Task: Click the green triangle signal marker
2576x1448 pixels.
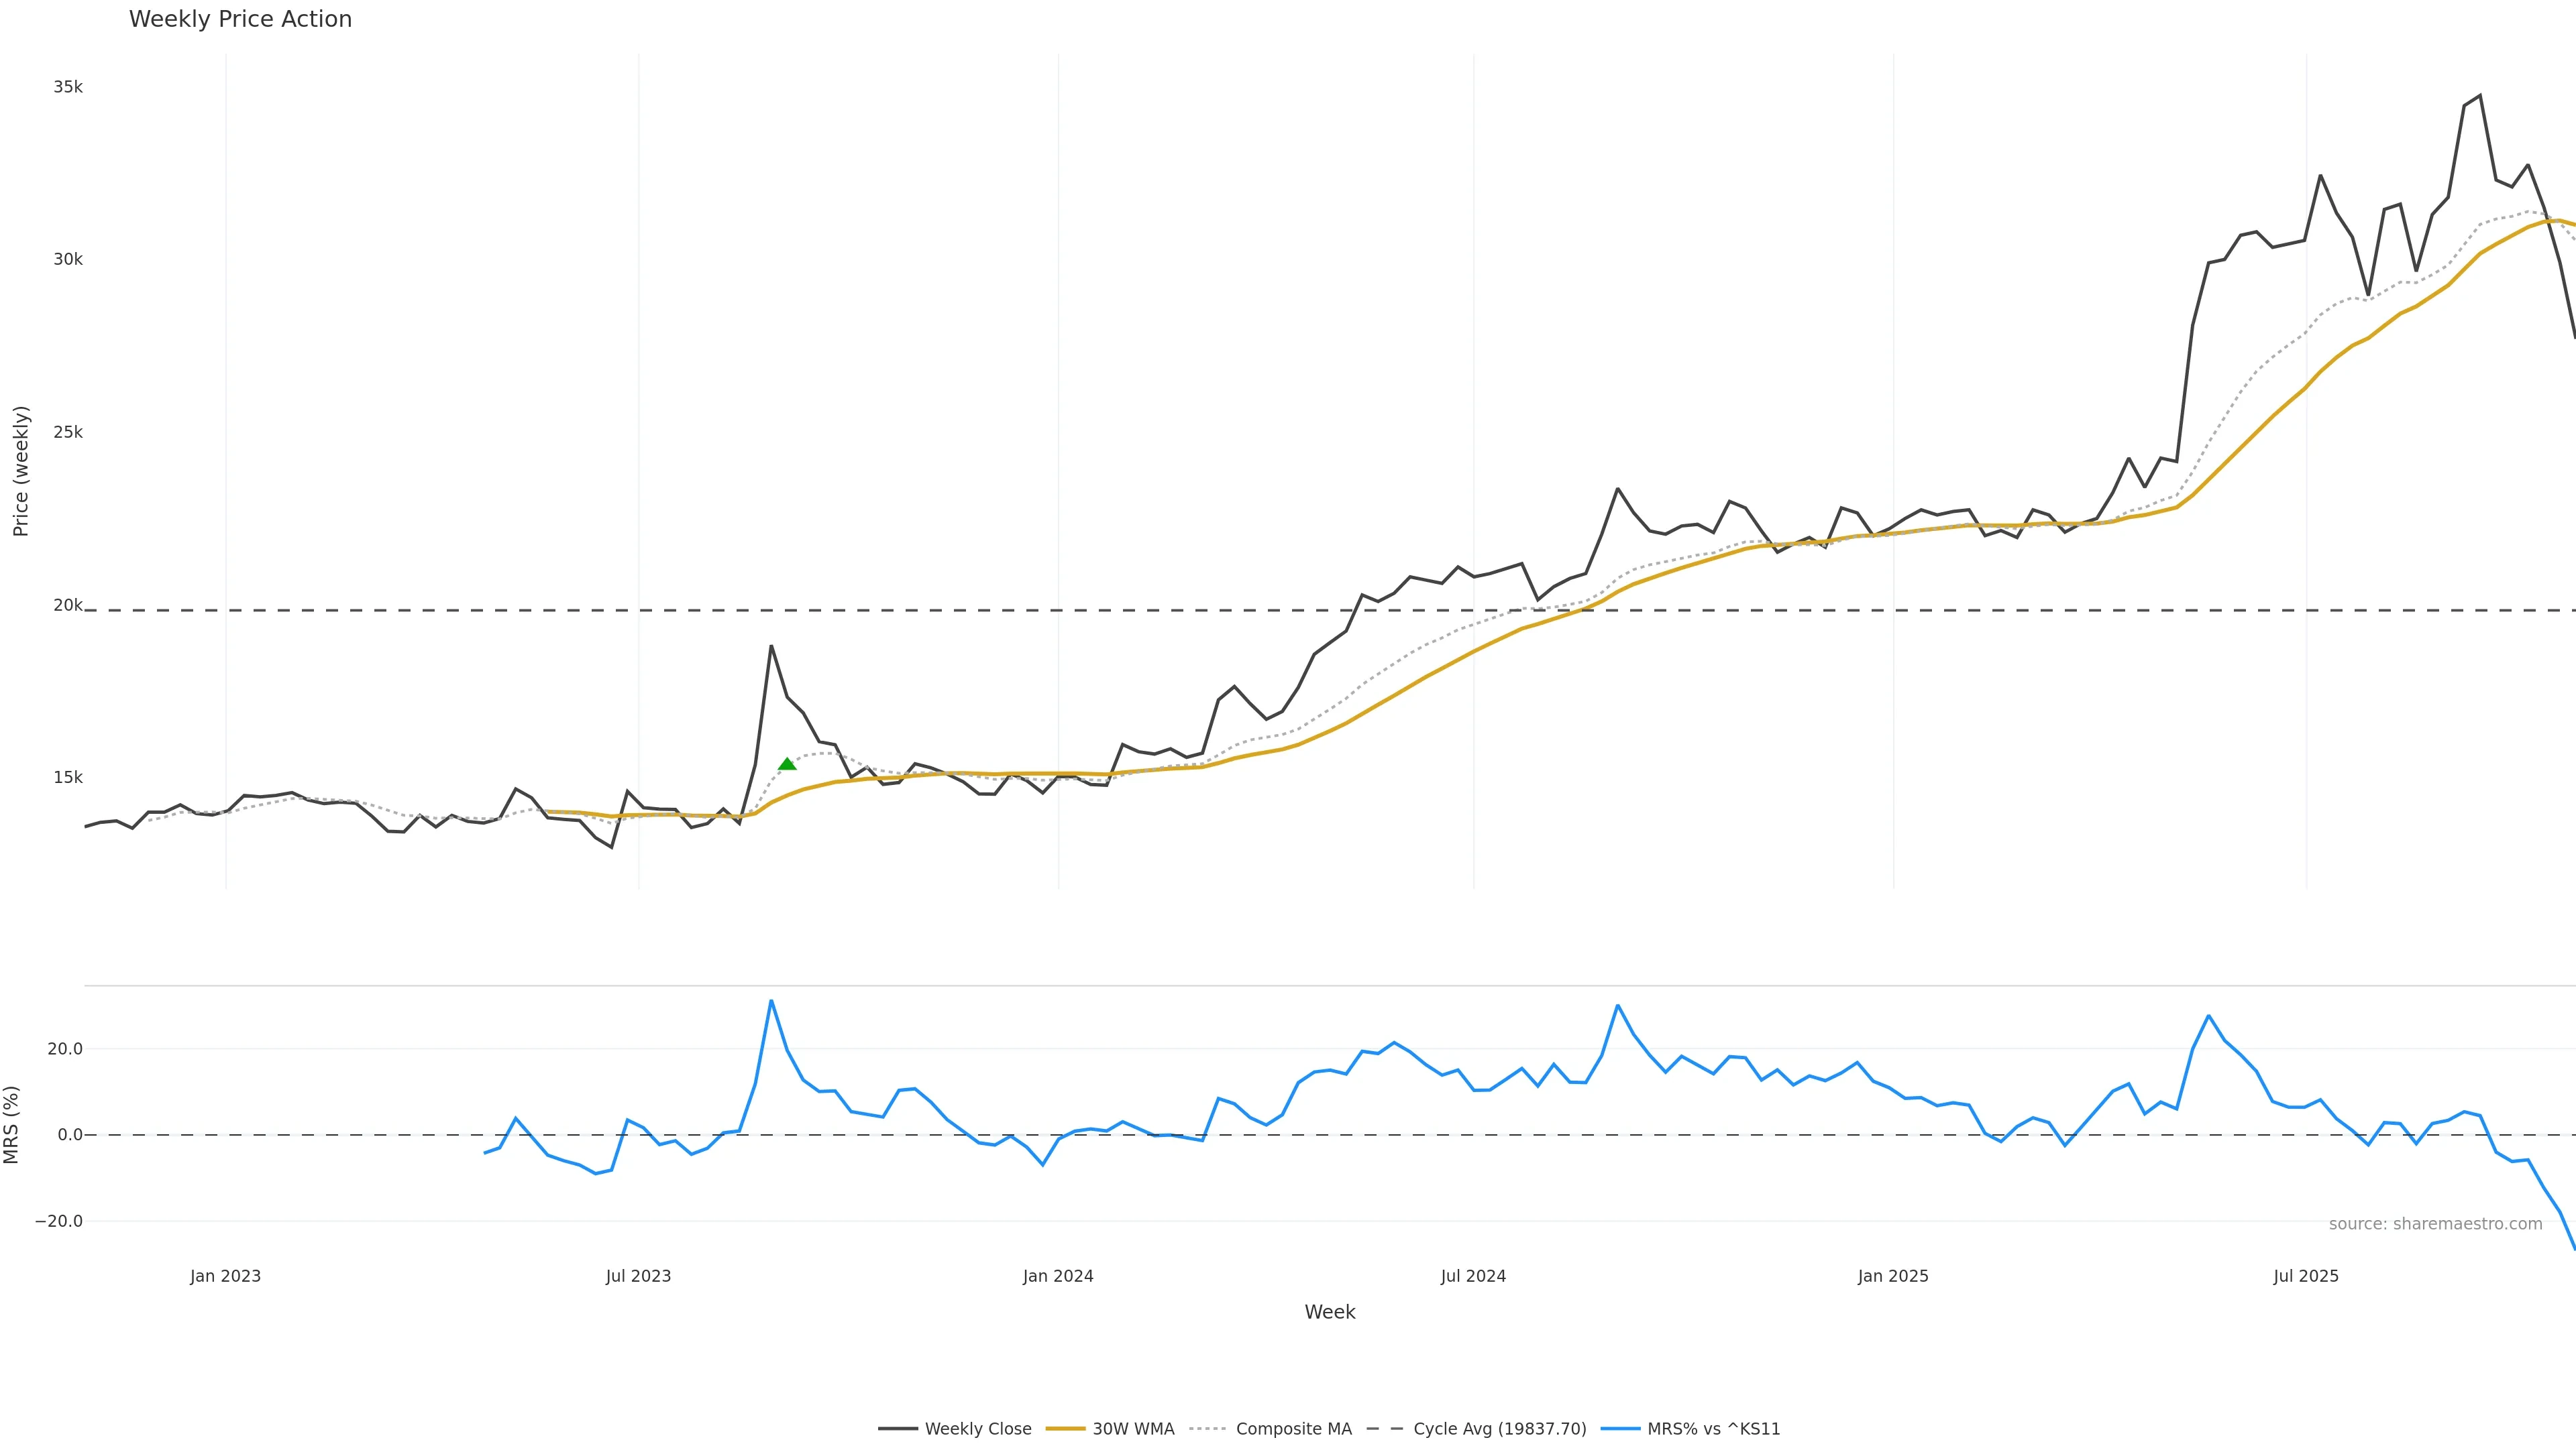Action: 787,764
